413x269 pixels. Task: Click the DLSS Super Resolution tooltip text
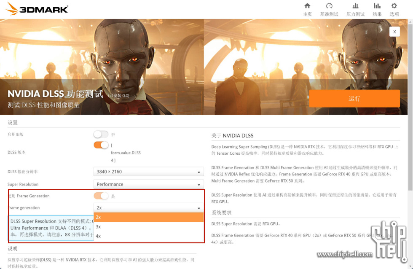[x=51, y=228]
